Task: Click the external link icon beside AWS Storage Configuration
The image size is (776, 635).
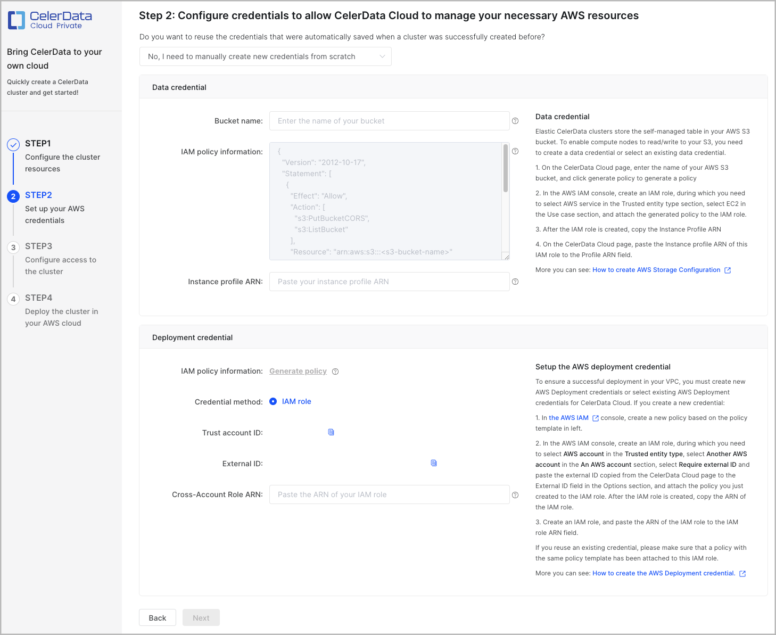Action: (x=728, y=270)
